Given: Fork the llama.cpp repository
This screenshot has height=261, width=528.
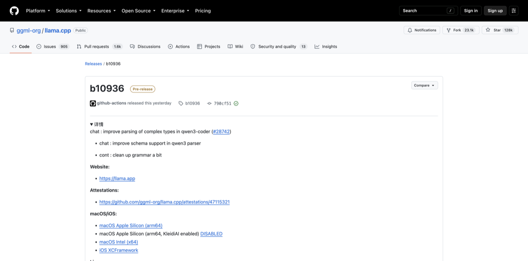Looking at the screenshot, I should (x=461, y=30).
